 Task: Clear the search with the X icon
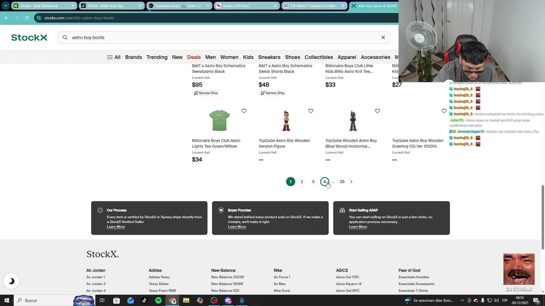(383, 37)
